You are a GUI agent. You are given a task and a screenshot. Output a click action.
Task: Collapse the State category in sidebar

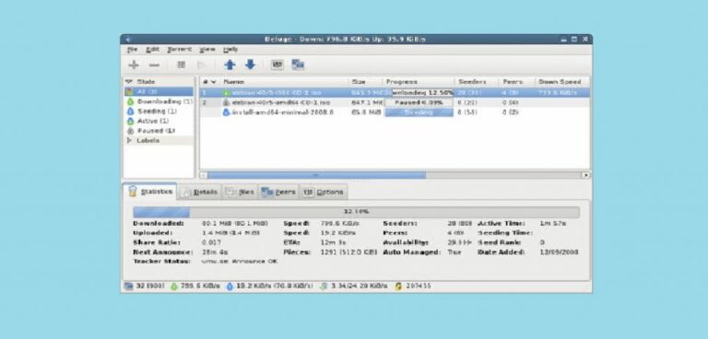coord(129,82)
